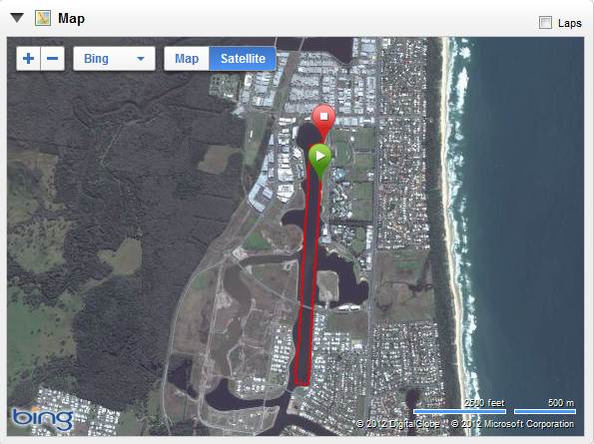Enable the Laps checkbox

coord(545,23)
